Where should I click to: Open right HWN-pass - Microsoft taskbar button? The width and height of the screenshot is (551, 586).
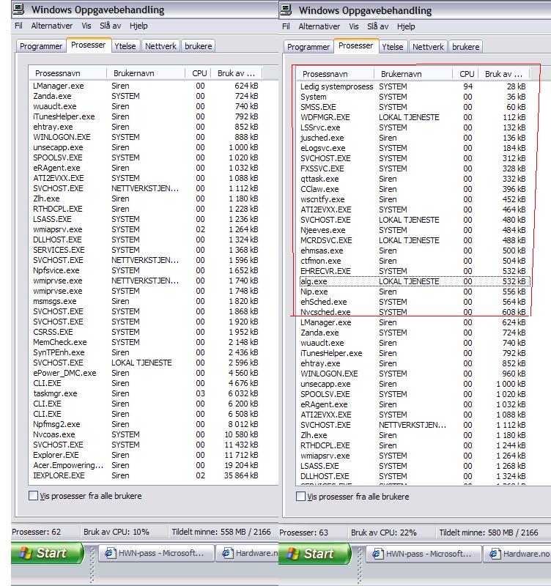(424, 554)
